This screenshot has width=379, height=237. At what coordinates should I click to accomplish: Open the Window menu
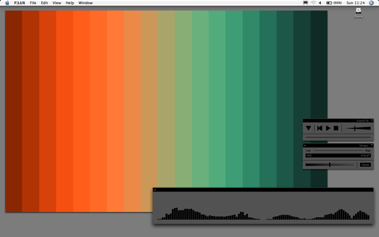[x=86, y=3]
